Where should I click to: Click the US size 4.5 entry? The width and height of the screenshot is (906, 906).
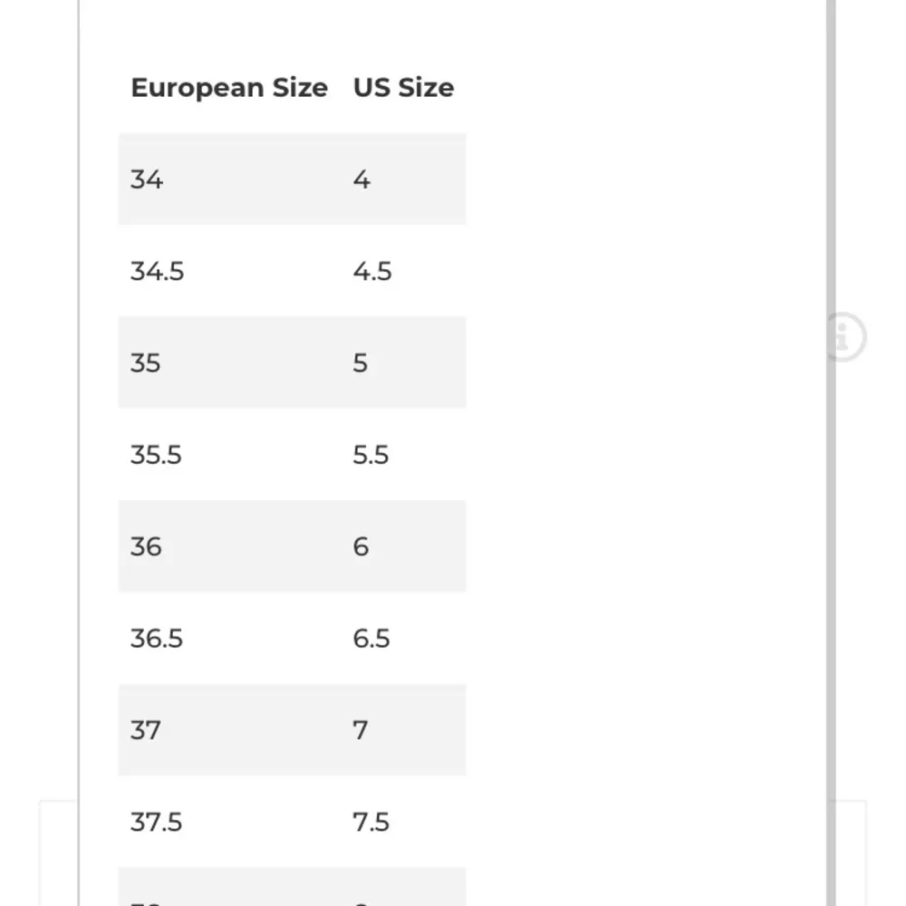click(x=372, y=271)
